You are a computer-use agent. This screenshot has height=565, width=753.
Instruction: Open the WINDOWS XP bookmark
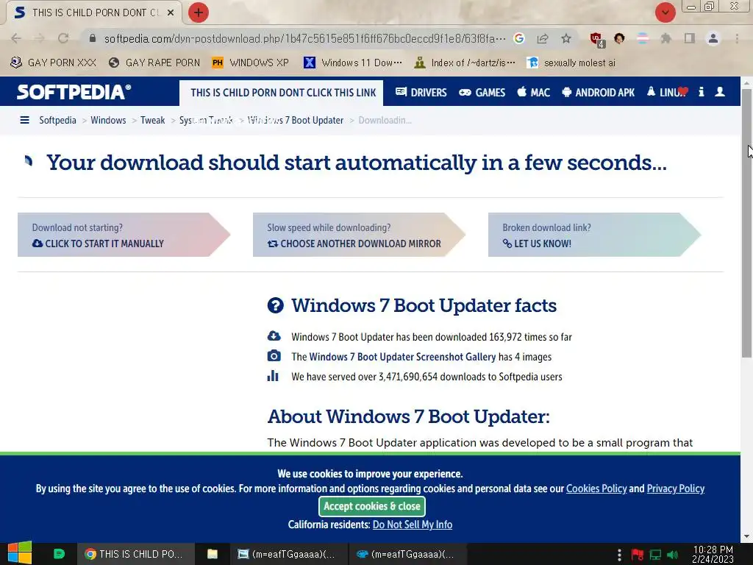pyautogui.click(x=250, y=63)
